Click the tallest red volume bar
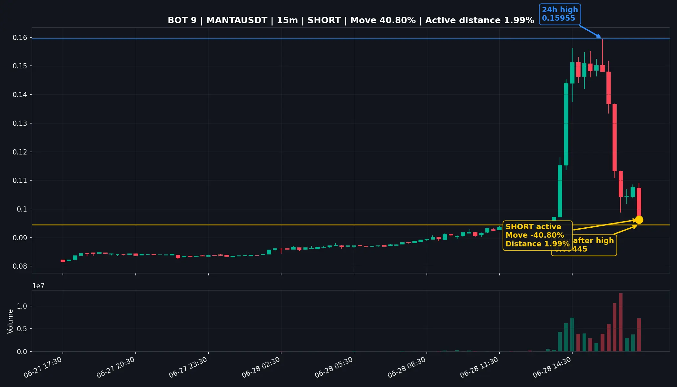 click(x=621, y=322)
